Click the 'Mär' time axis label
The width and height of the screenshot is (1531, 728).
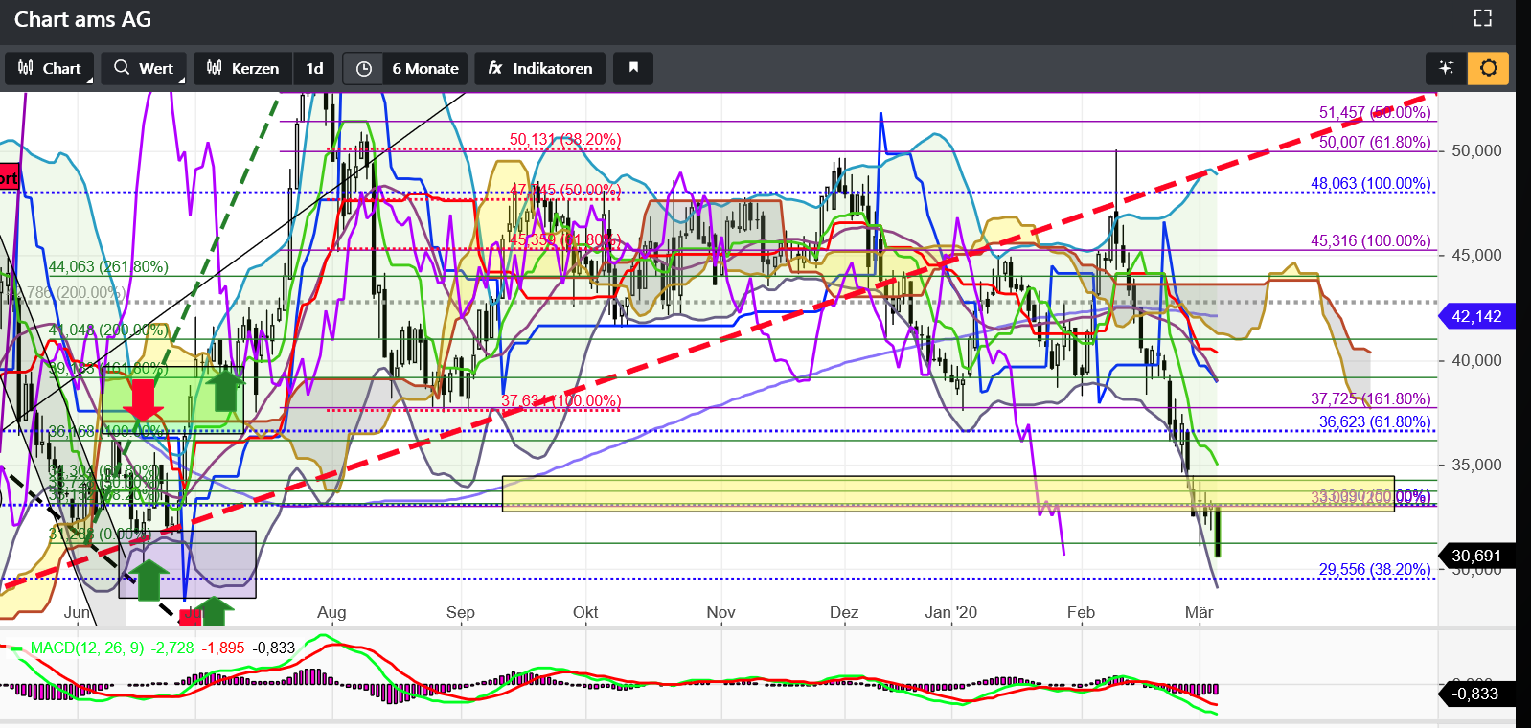point(1199,612)
